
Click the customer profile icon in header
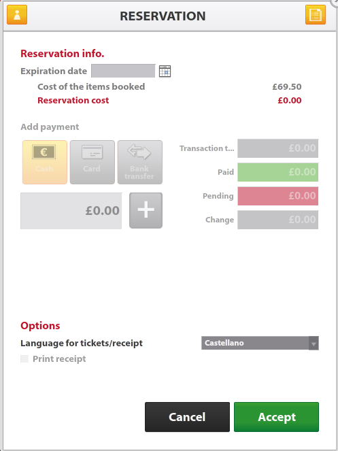click(x=17, y=15)
